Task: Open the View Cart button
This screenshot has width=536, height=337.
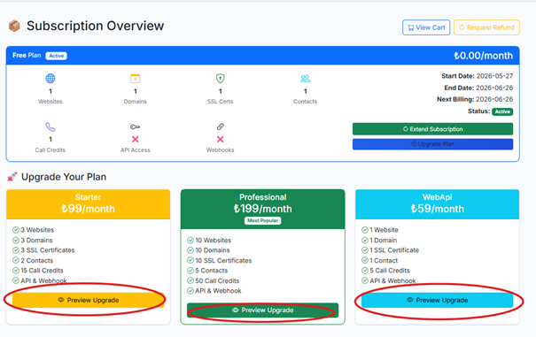Action: pyautogui.click(x=426, y=27)
